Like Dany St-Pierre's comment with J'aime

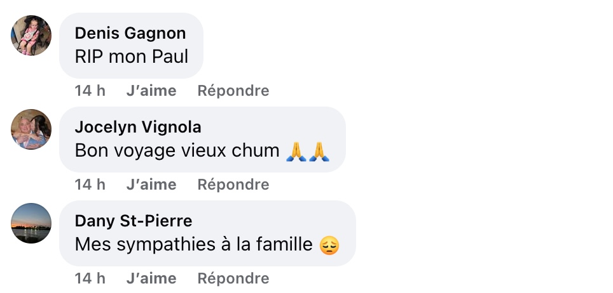[x=151, y=278]
